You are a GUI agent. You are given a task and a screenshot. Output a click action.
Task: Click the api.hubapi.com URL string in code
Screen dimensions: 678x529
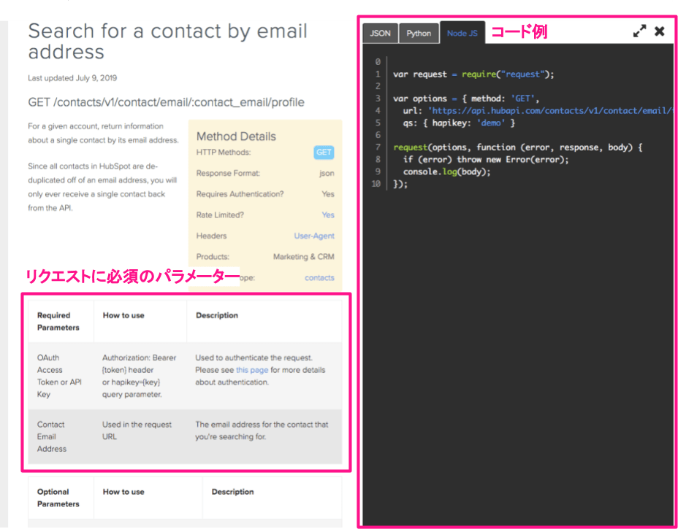pos(548,111)
